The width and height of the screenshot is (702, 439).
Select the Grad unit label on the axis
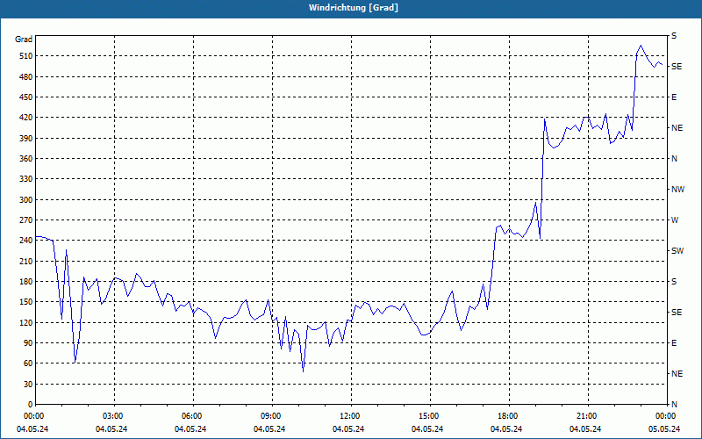tap(24, 40)
